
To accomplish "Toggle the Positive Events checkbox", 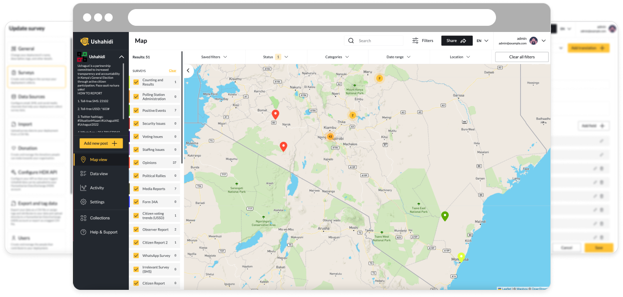I will (x=136, y=110).
